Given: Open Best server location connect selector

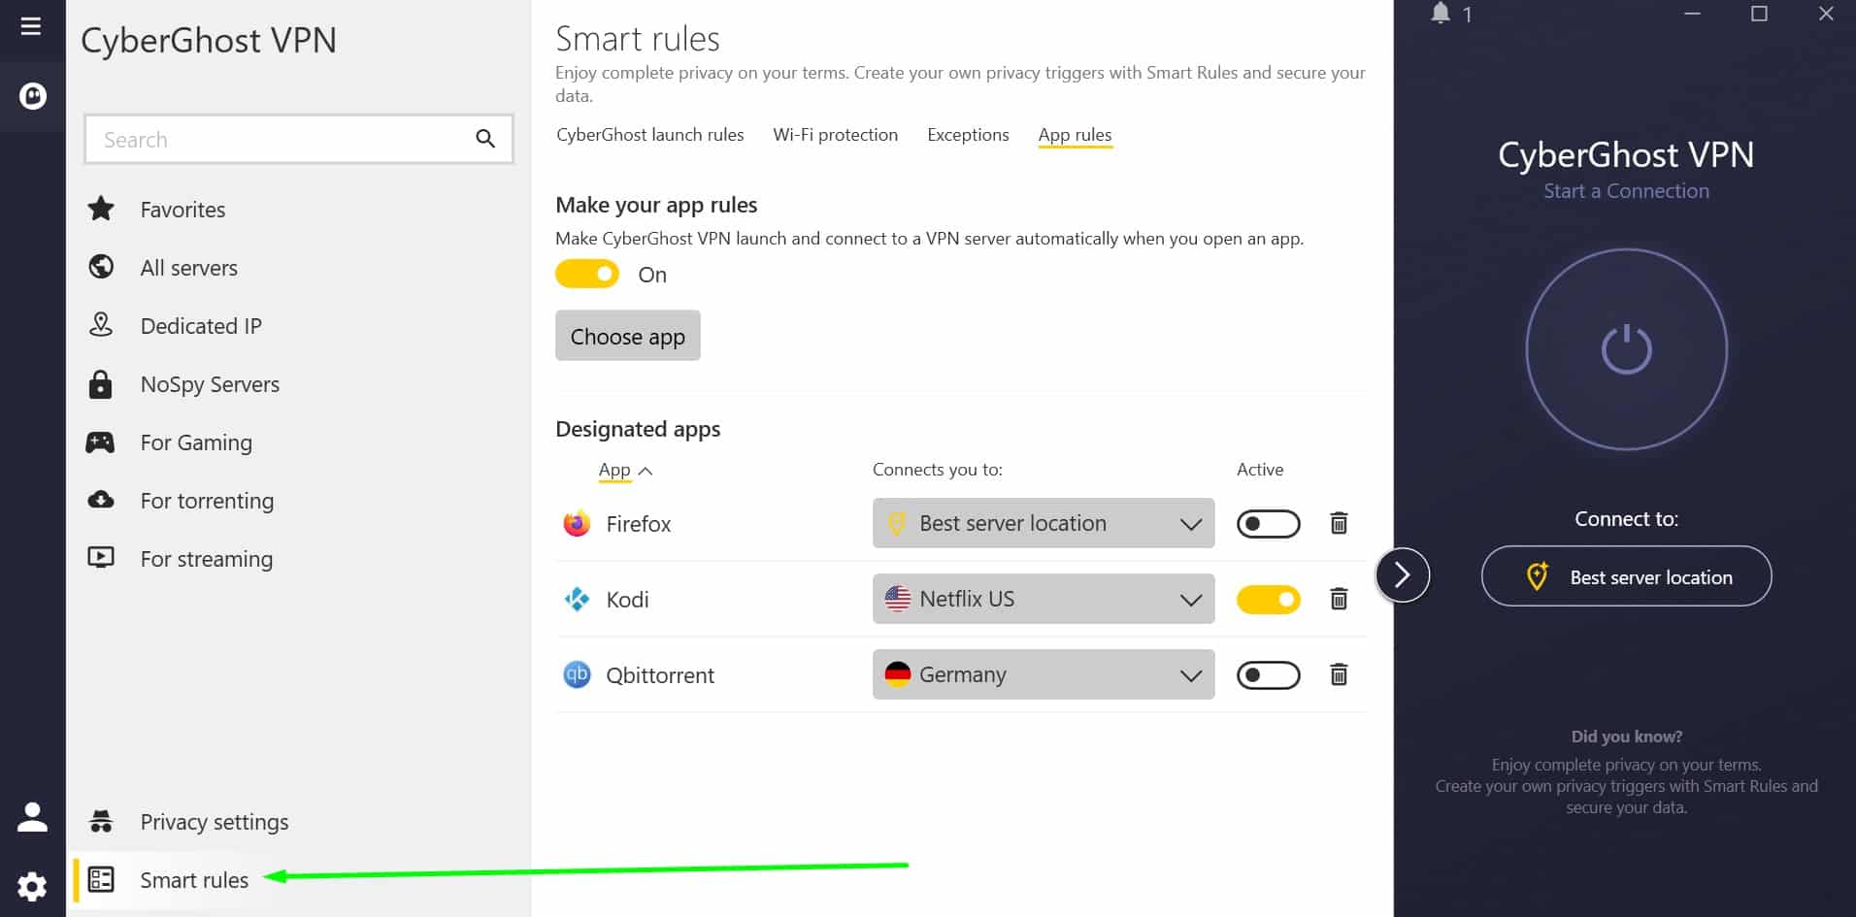Looking at the screenshot, I should (1626, 576).
